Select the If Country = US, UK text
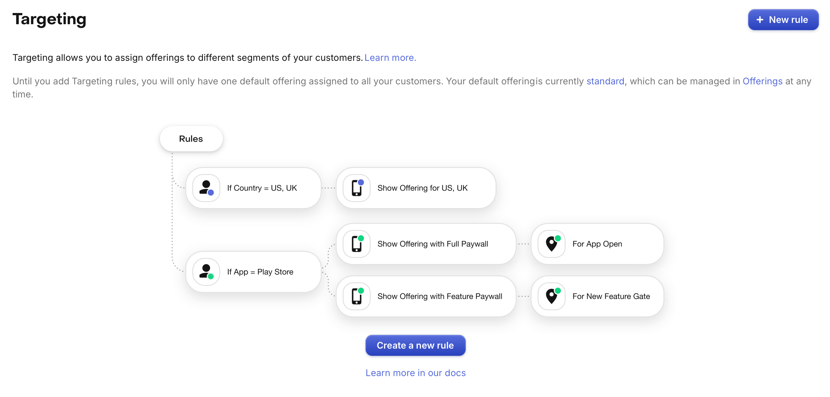The height and width of the screenshot is (397, 830). (262, 188)
